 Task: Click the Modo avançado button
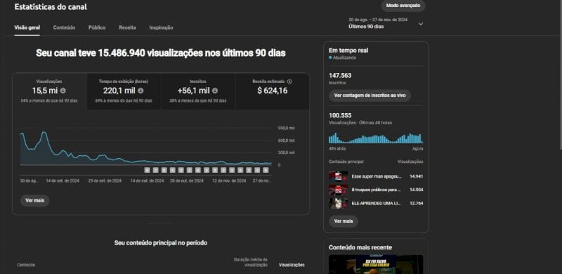[403, 6]
